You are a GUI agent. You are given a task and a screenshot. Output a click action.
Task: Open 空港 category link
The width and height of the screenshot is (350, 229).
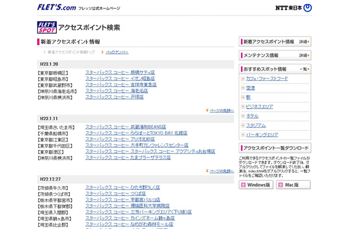pyautogui.click(x=250, y=88)
